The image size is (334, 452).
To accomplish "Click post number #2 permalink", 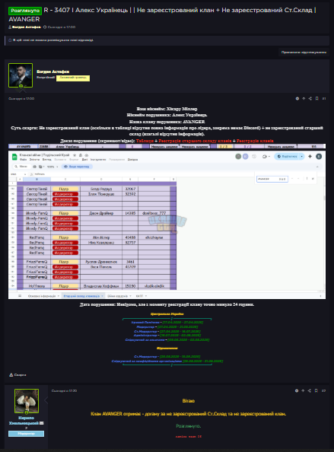I will tap(323, 391).
